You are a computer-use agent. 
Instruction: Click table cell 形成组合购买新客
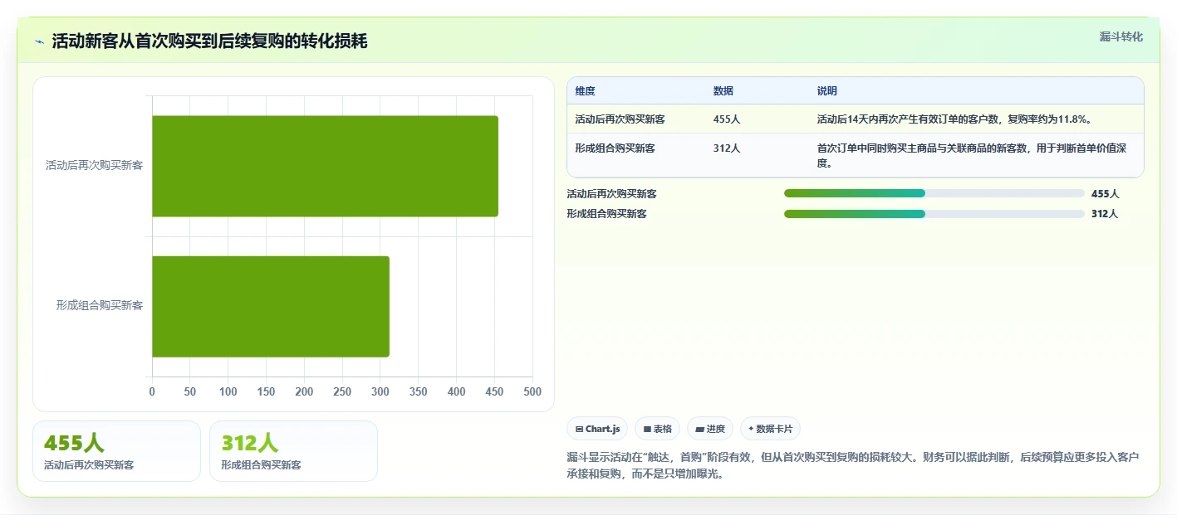pyautogui.click(x=615, y=148)
